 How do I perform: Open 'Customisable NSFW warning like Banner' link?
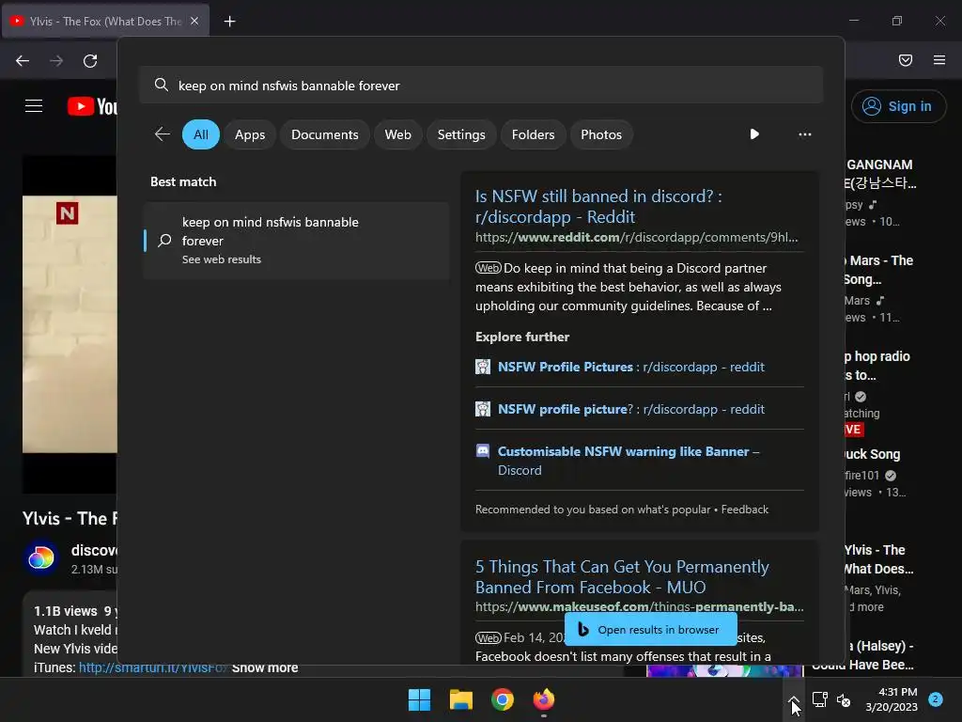[x=628, y=461]
